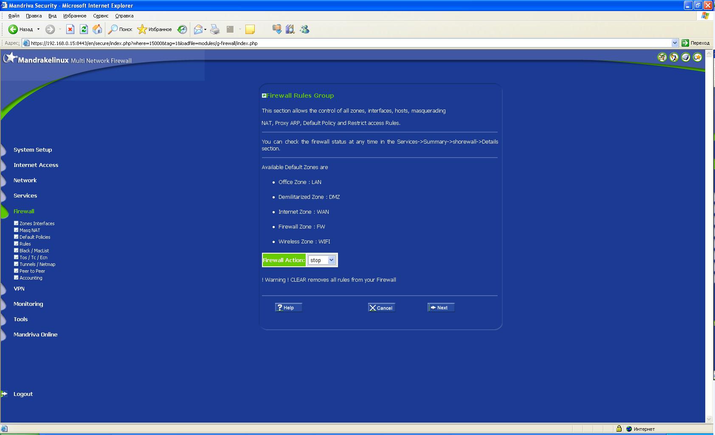Open Messenger people toolbar icon
Image resolution: width=715 pixels, height=435 pixels.
point(304,29)
